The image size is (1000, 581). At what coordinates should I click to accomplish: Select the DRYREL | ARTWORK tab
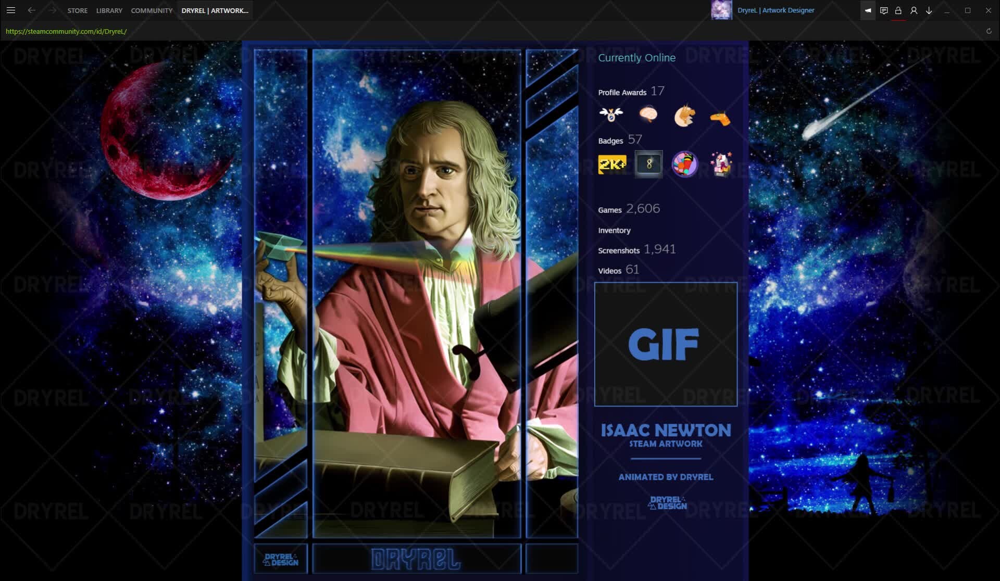tap(215, 10)
